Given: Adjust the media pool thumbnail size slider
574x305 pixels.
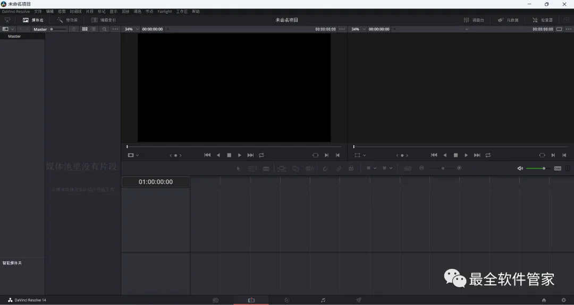Looking at the screenshot, I should pos(58,29).
